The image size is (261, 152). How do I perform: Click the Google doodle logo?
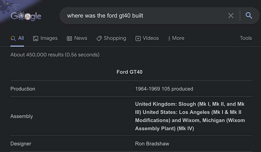pos(26,16)
